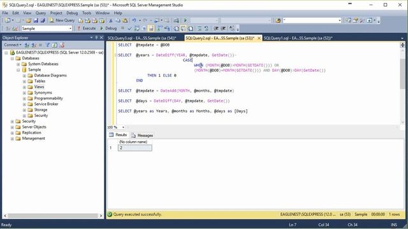Expand the Programmability folder
Viewport: 408px width, 229px height.
click(x=24, y=99)
